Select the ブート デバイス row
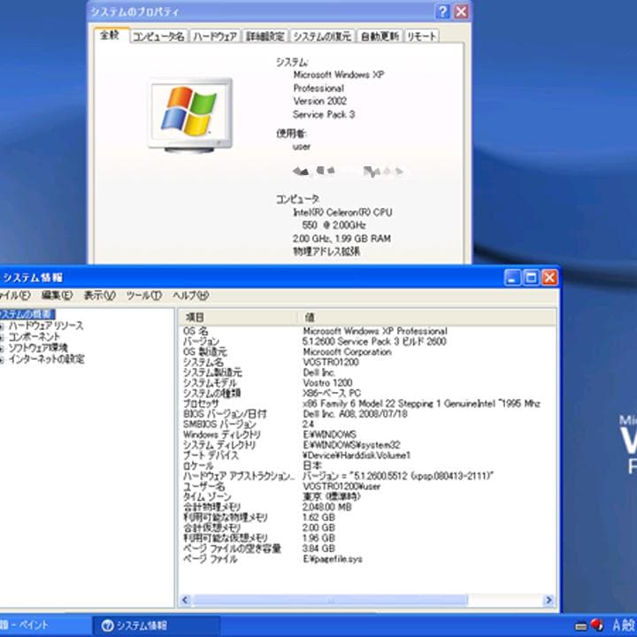Viewport: 637px width, 637px height. (x=367, y=456)
